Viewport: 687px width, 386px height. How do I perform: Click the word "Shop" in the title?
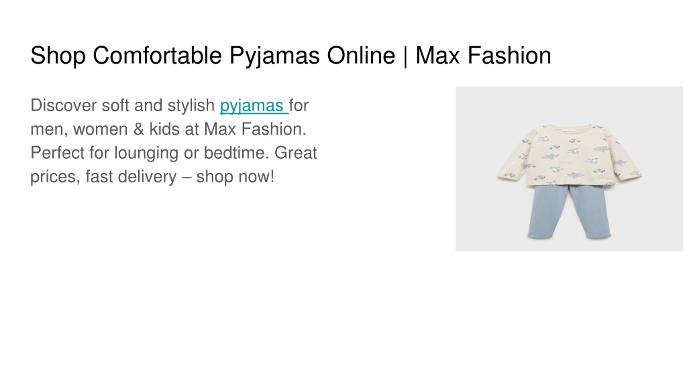(58, 56)
